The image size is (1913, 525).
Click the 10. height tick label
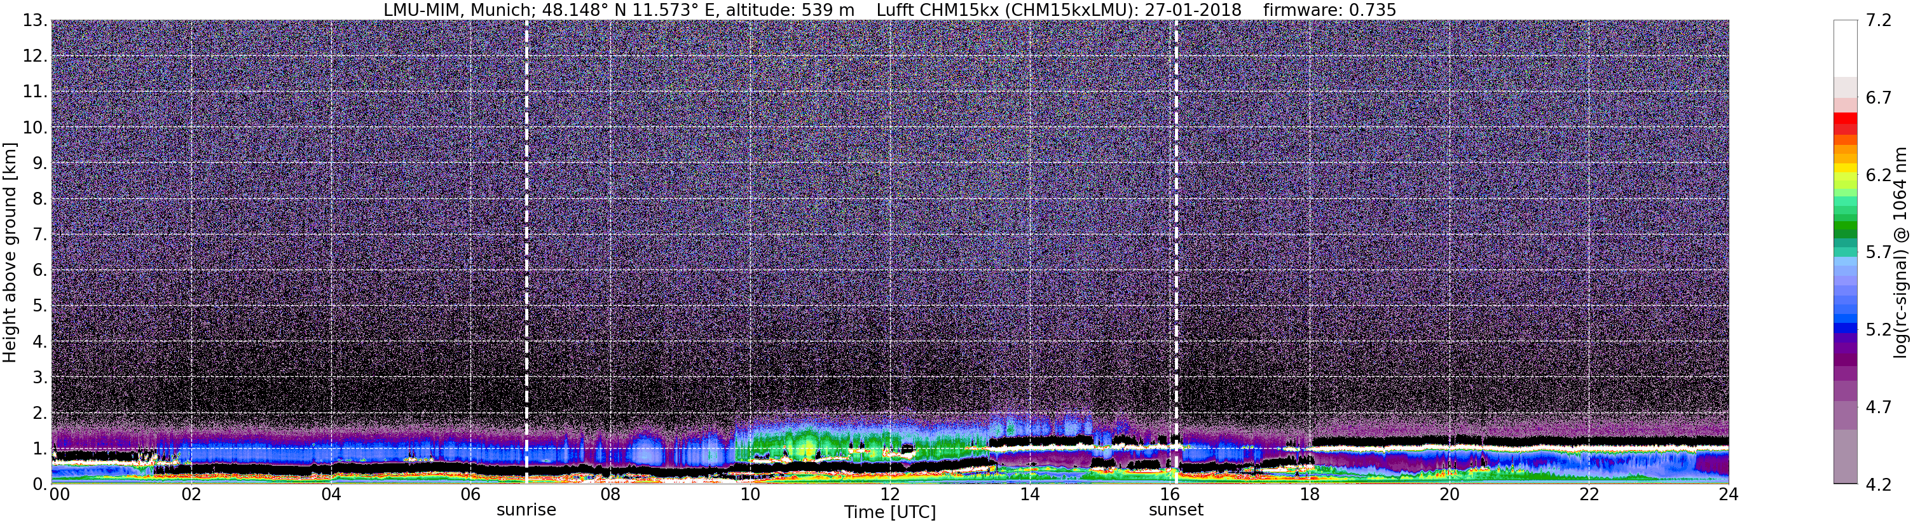[x=35, y=128]
